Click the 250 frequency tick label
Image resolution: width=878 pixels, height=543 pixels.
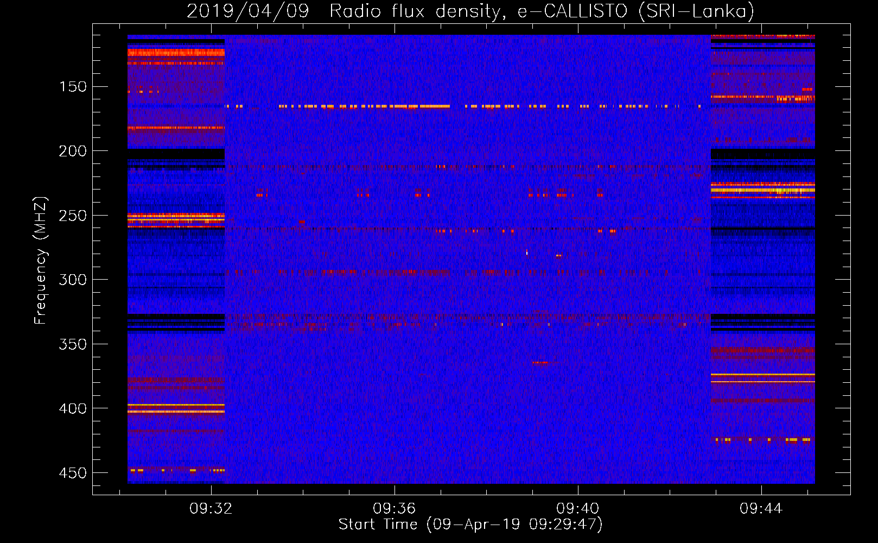73,216
